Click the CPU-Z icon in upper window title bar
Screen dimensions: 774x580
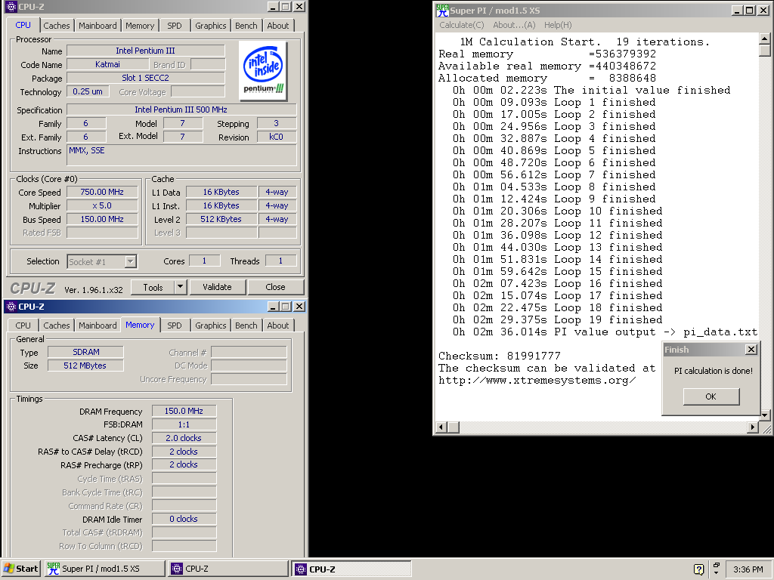pyautogui.click(x=11, y=6)
